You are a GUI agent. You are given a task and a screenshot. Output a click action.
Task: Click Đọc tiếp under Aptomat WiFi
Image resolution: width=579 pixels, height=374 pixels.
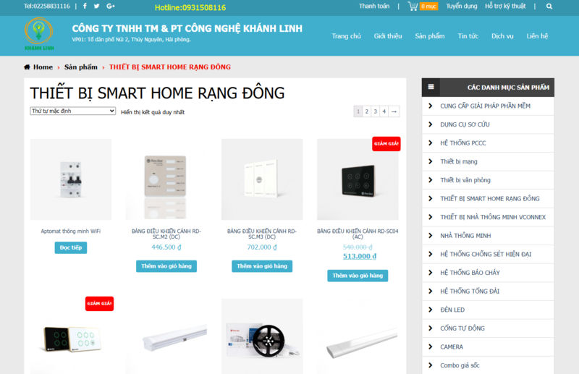[x=71, y=247]
